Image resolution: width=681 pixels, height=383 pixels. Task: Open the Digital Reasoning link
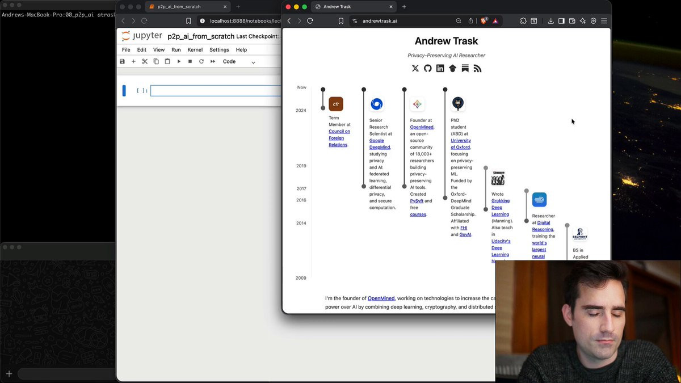(x=543, y=226)
